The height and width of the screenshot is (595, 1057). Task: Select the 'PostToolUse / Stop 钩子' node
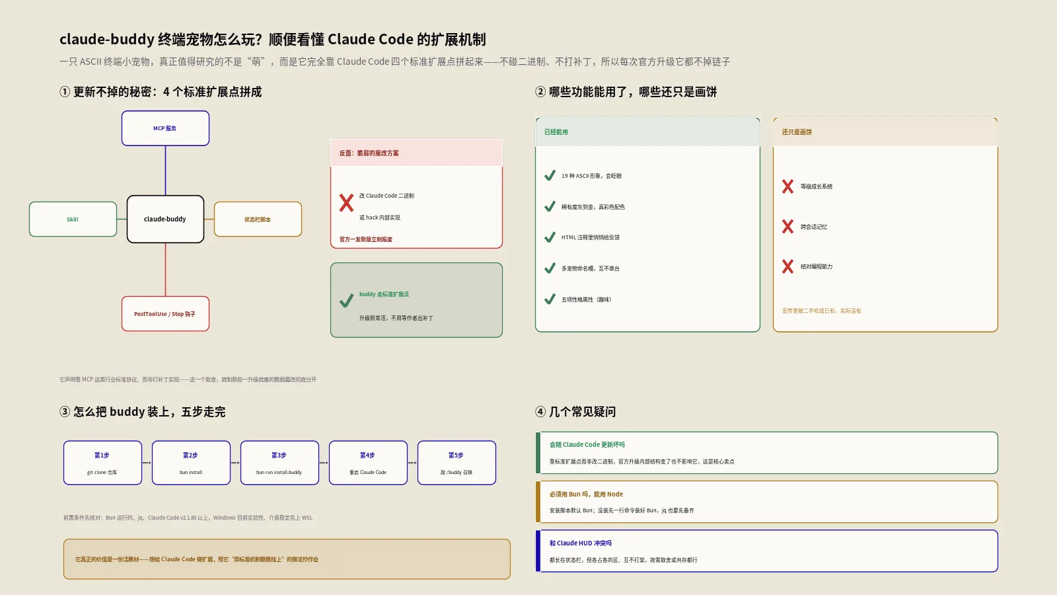165,313
